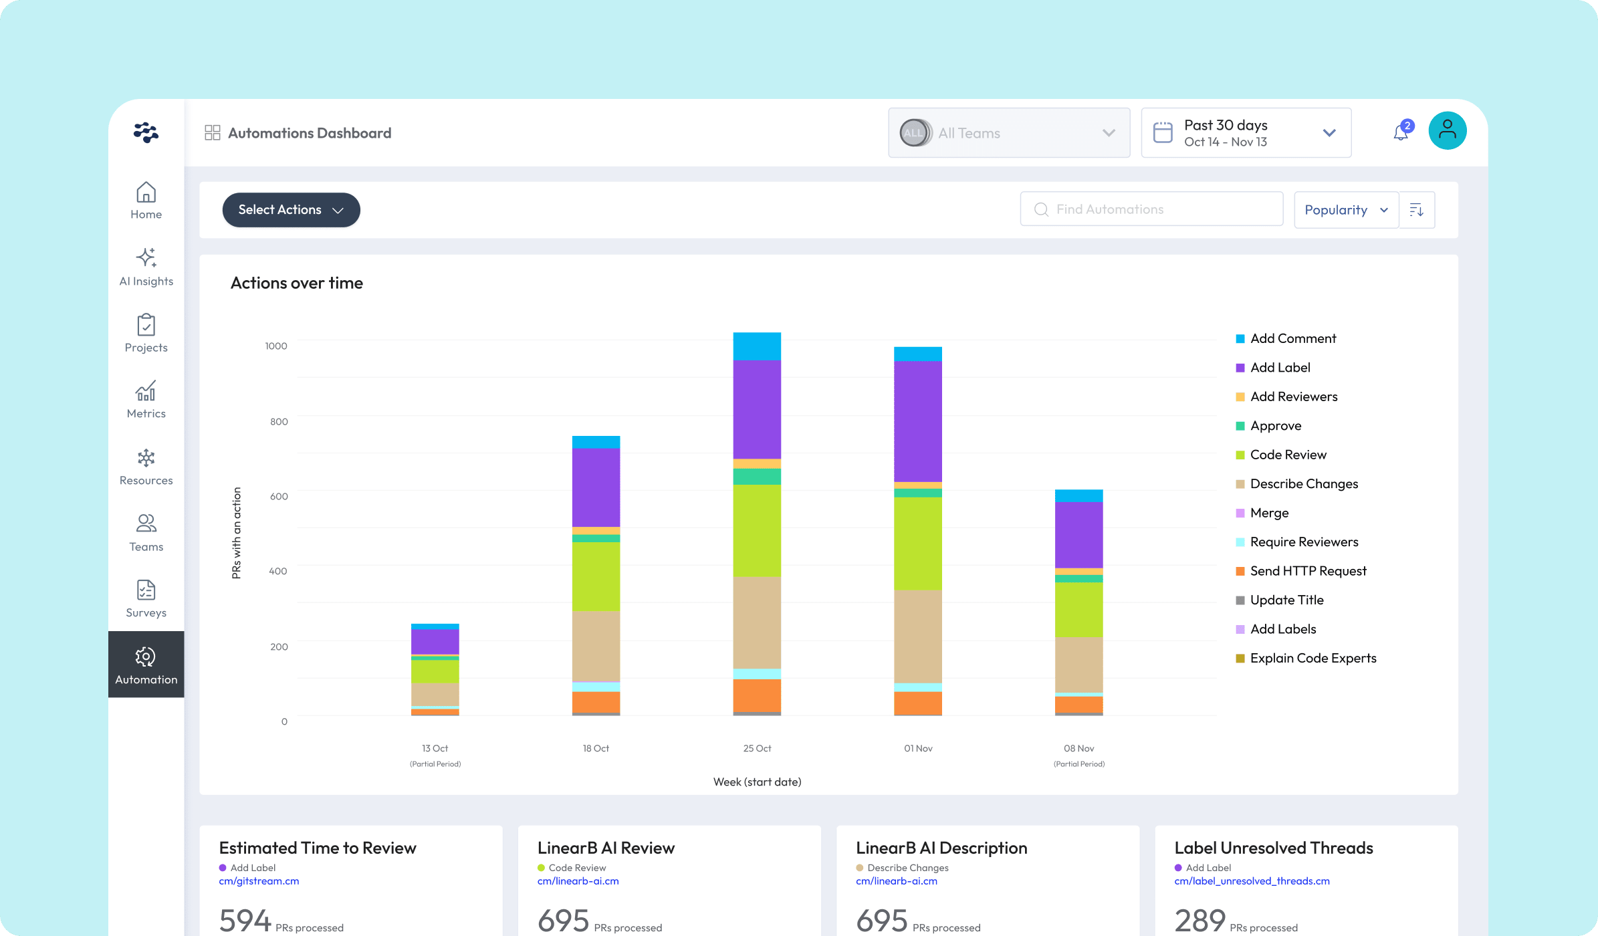Click the Code Review color dot under LinearB AI Review
This screenshot has width=1598, height=936.
pyautogui.click(x=541, y=867)
